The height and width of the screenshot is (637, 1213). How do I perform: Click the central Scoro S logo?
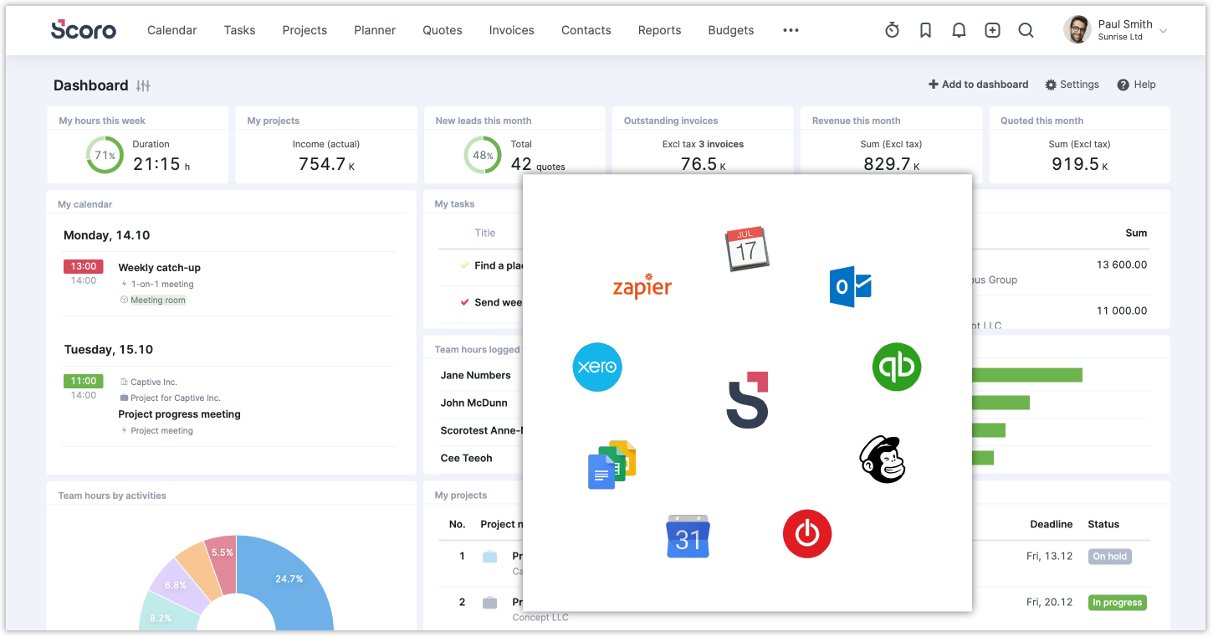pos(747,399)
